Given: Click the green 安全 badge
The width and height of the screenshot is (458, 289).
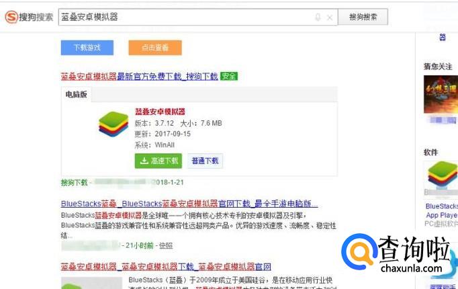Looking at the screenshot, I should click(x=229, y=76).
